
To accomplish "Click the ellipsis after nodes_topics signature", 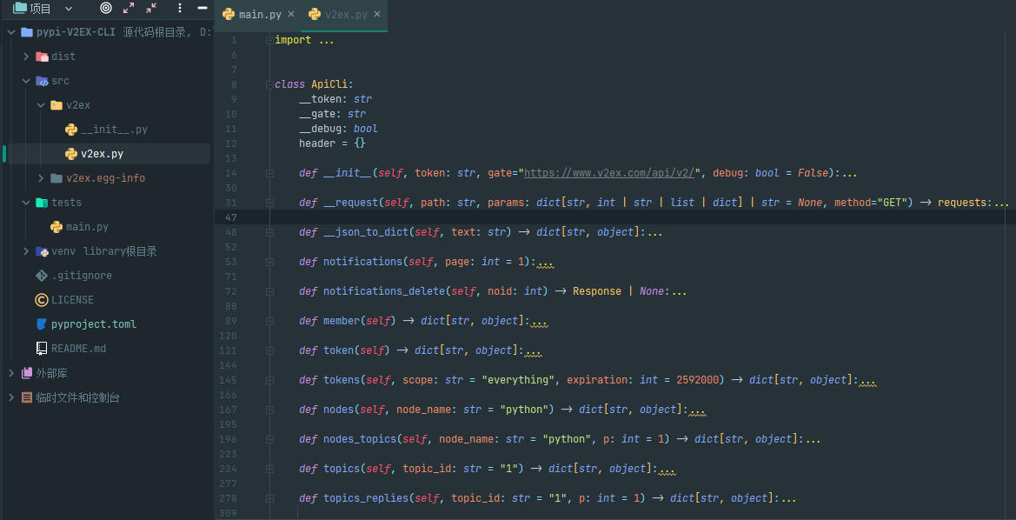I will click(x=812, y=439).
